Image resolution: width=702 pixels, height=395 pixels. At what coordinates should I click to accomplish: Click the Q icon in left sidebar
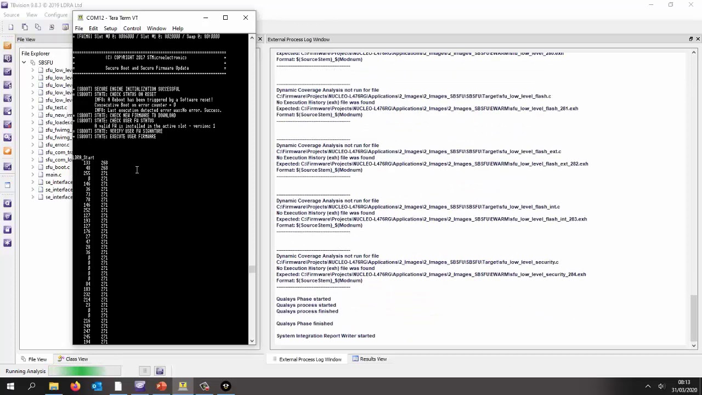[x=7, y=204]
